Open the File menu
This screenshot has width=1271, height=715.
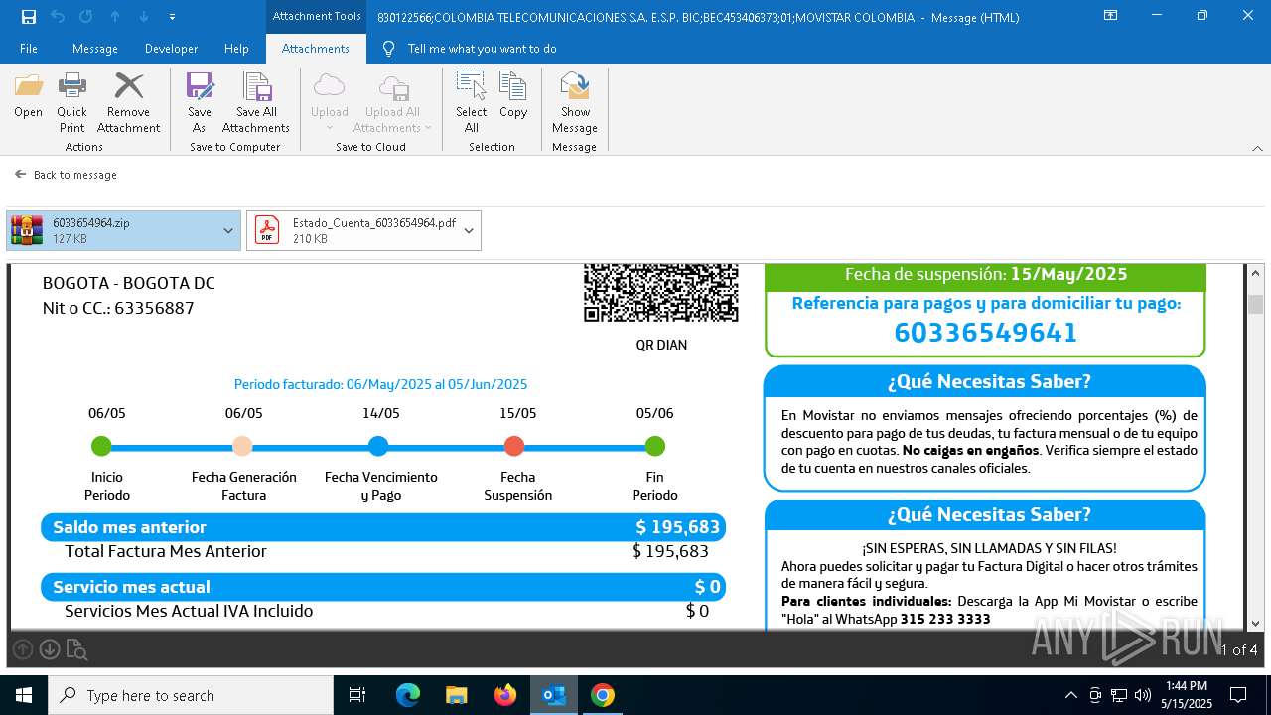point(29,48)
